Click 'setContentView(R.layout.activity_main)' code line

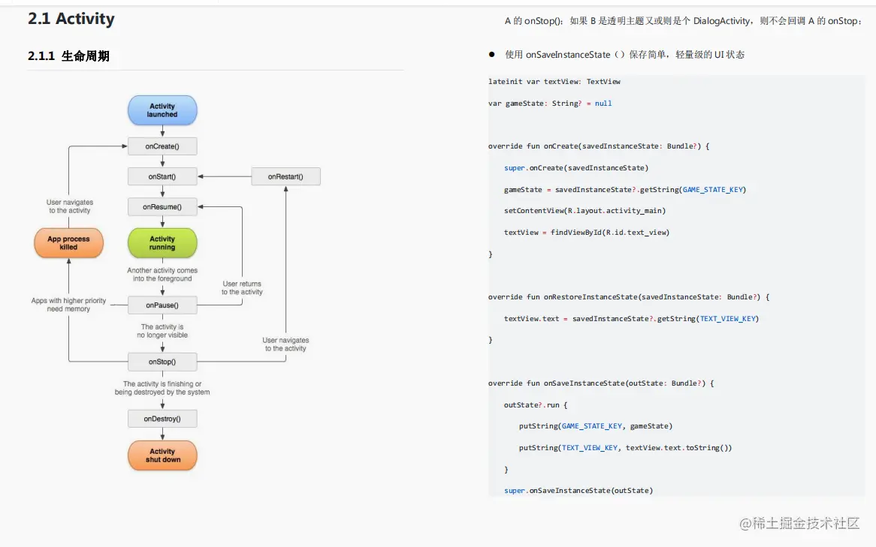(x=585, y=211)
